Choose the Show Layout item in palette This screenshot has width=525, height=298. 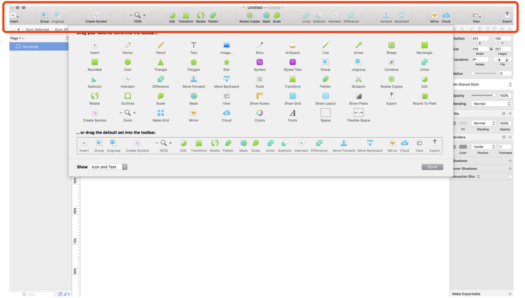326,98
